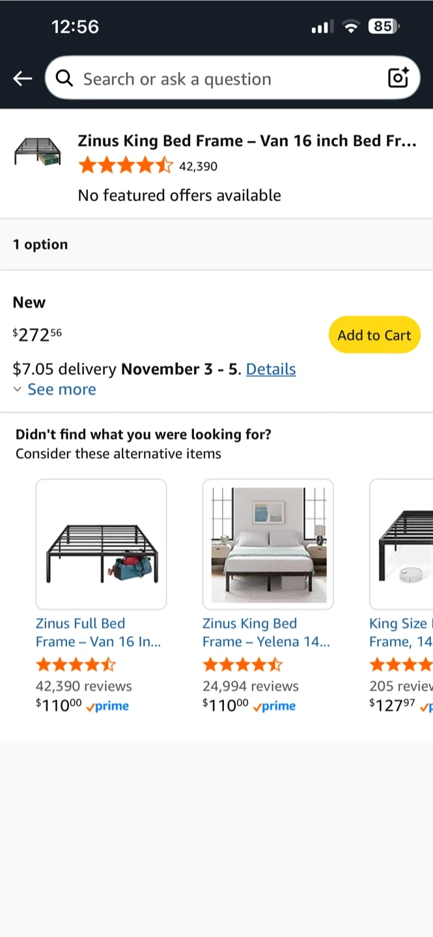Open the Zinus King Bed Frame header thumbnail
This screenshot has height=937, width=433.
tap(38, 152)
